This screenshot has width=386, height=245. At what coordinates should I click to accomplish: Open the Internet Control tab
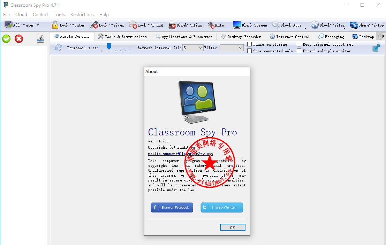click(x=289, y=37)
